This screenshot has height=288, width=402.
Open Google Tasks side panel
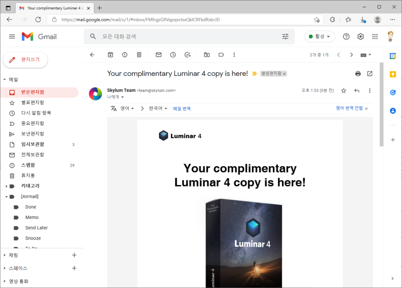pos(393,93)
